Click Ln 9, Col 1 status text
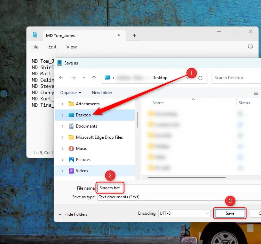Viewport: 261px width, 244px height. tap(43, 153)
